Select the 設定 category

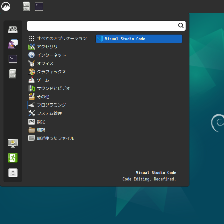41,122
